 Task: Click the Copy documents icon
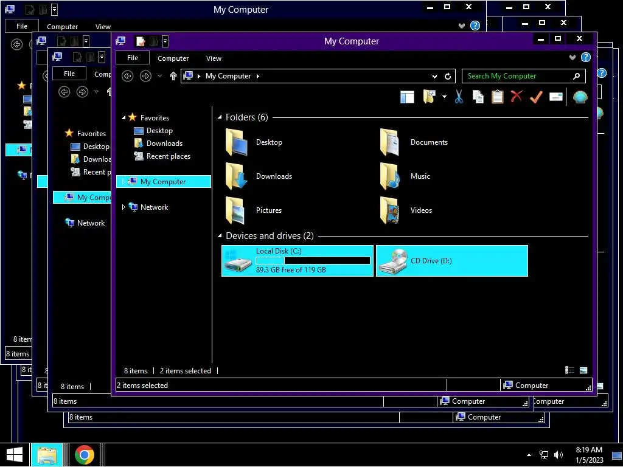pyautogui.click(x=478, y=97)
